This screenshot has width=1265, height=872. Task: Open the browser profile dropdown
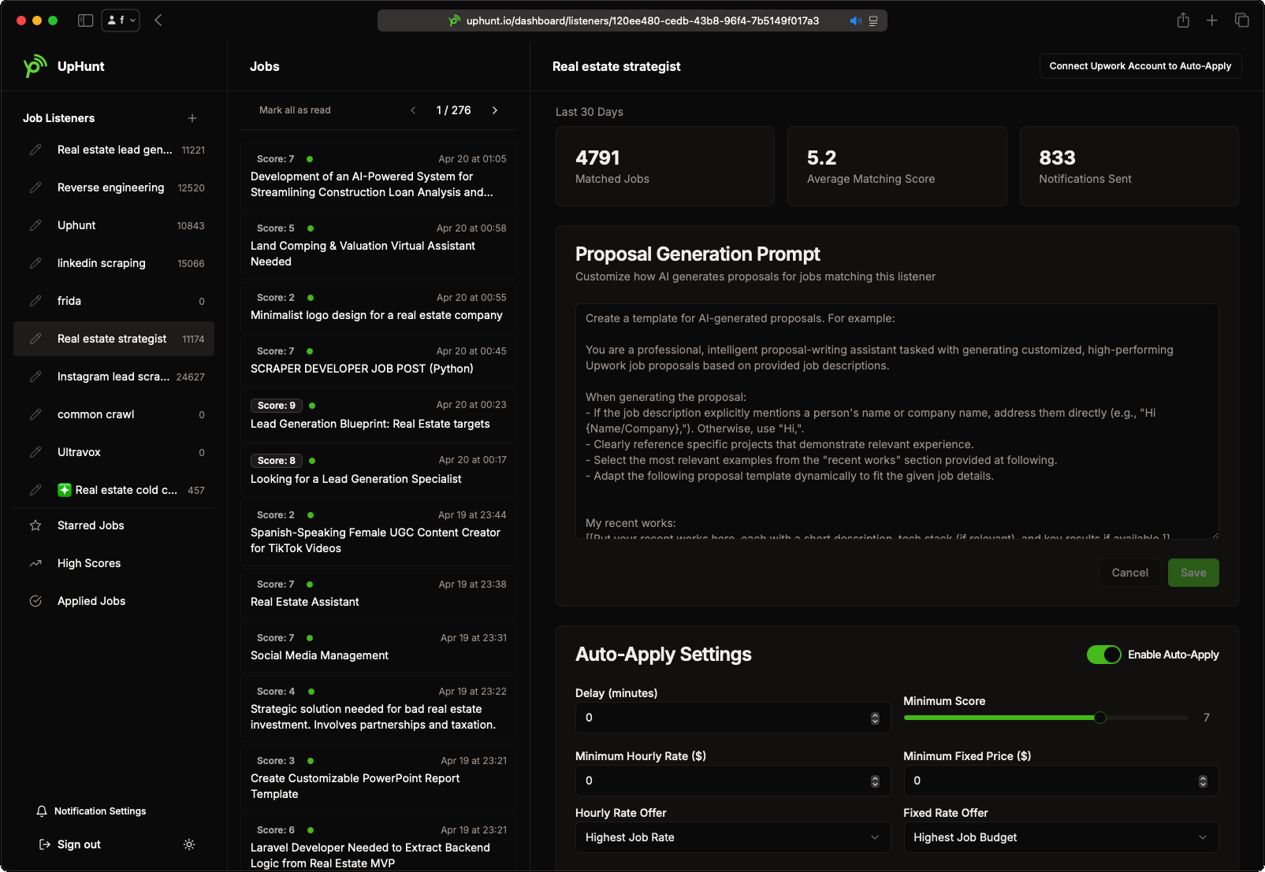coord(121,20)
